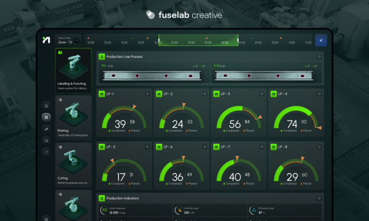This screenshot has width=369, height=221.
Task: Select the Cutting robot card
Action: point(74,165)
